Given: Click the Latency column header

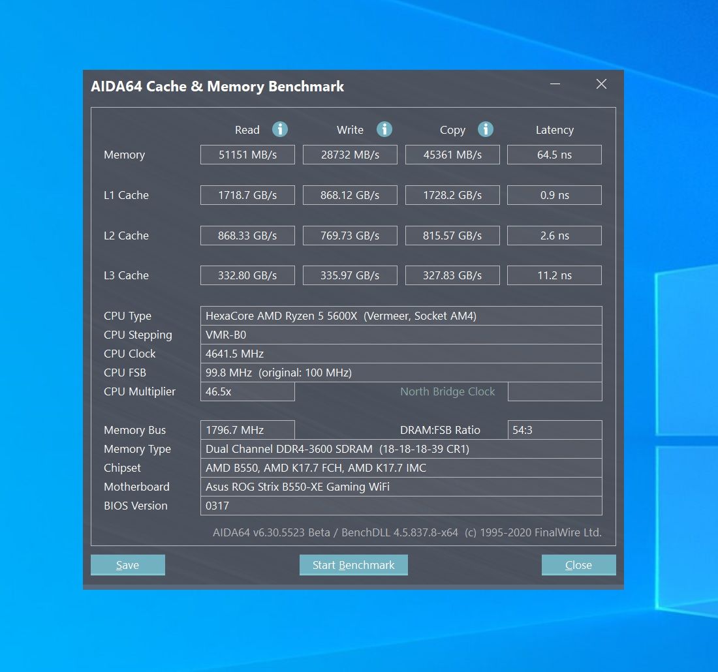Looking at the screenshot, I should [x=555, y=130].
